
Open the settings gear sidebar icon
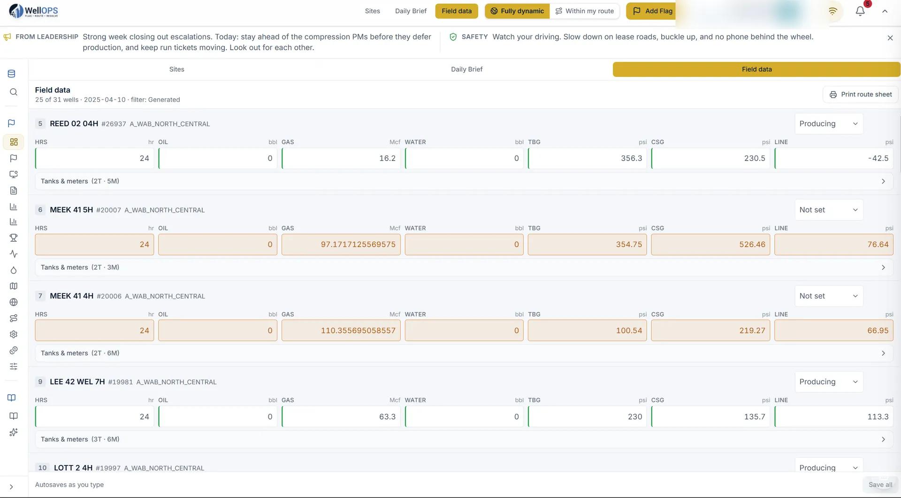14,334
